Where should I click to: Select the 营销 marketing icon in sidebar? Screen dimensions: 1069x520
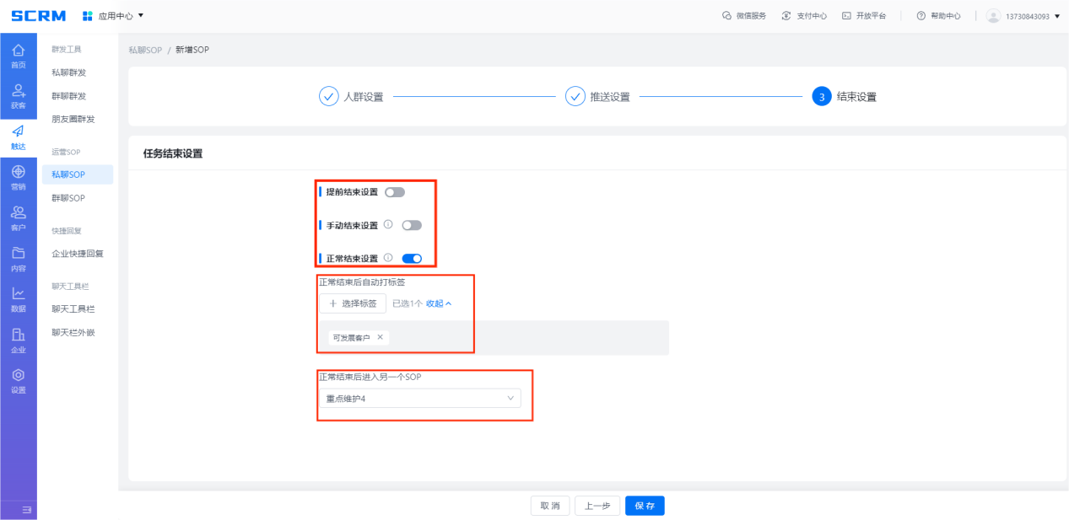click(18, 178)
